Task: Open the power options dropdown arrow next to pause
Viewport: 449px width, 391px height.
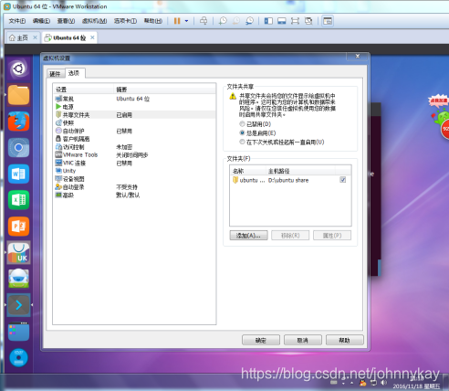Action: 186,21
